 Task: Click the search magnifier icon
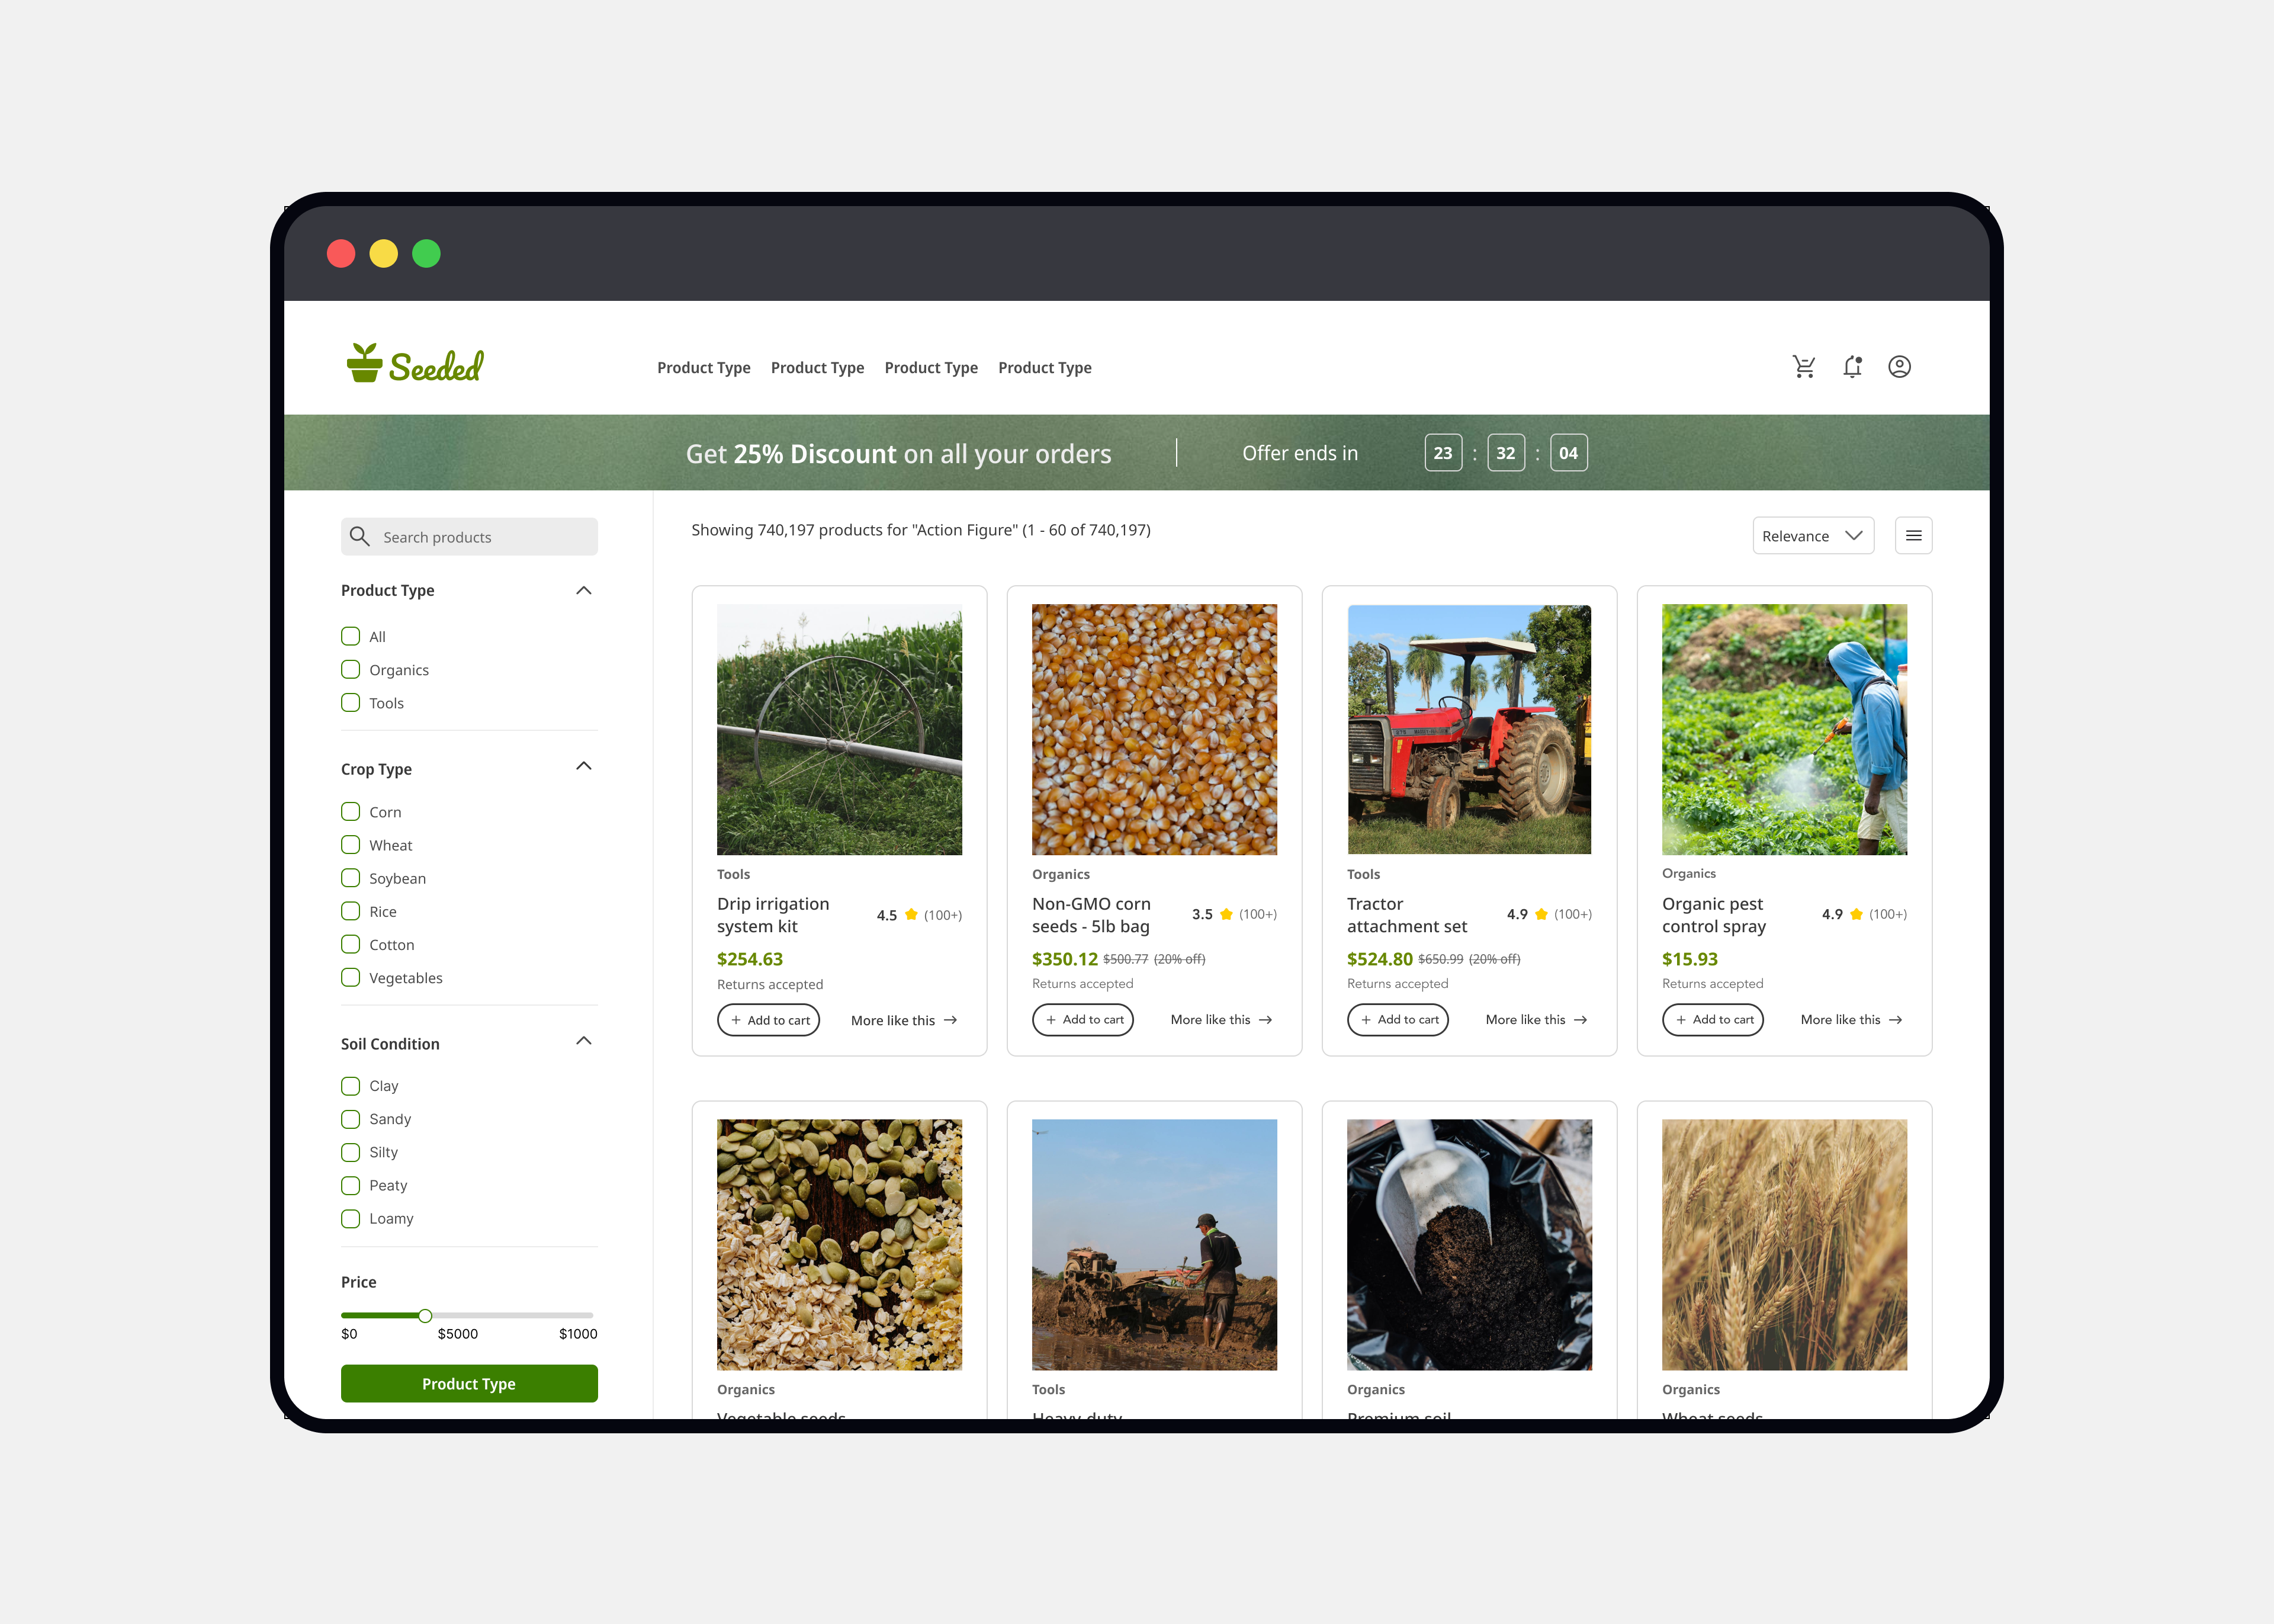(360, 537)
